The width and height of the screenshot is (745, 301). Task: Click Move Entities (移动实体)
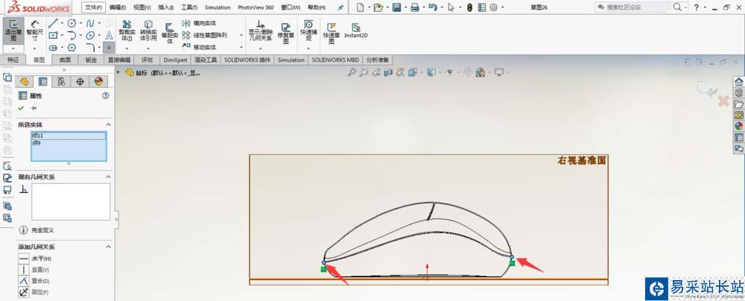199,47
